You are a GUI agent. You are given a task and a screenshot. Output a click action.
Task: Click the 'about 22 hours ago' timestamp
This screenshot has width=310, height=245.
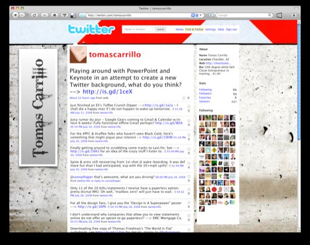coord(82,98)
